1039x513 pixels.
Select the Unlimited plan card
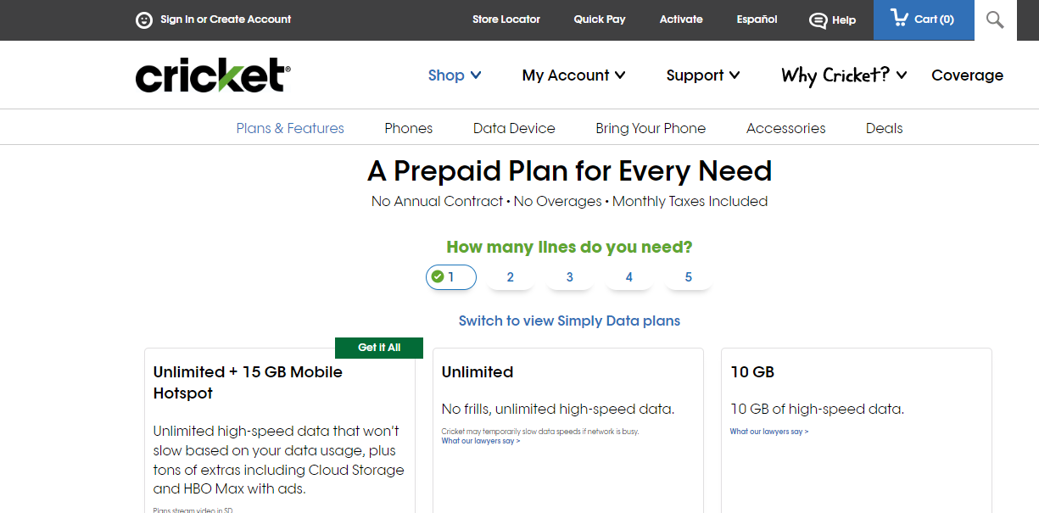click(x=568, y=430)
